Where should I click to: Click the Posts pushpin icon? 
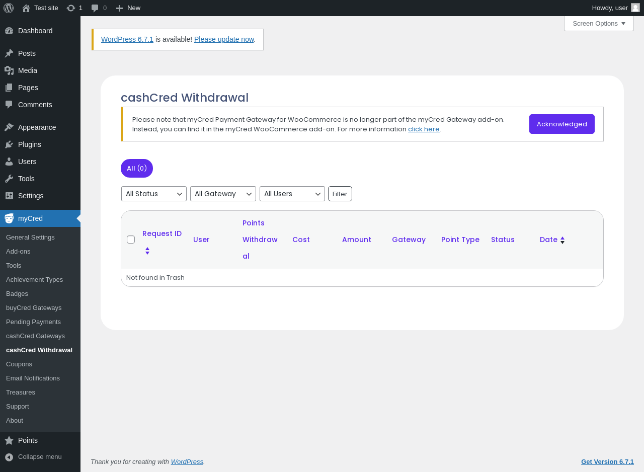(9, 53)
